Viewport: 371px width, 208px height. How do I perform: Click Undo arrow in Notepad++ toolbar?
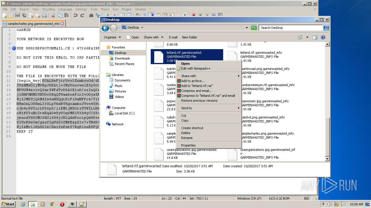[75, 15]
